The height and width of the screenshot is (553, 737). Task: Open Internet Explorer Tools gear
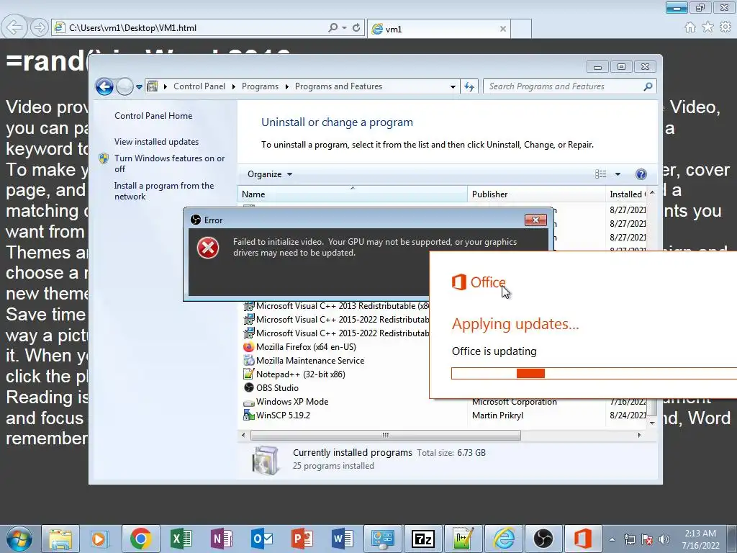point(725,27)
